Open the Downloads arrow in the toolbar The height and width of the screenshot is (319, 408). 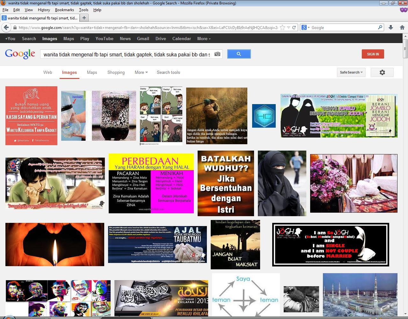391,27
